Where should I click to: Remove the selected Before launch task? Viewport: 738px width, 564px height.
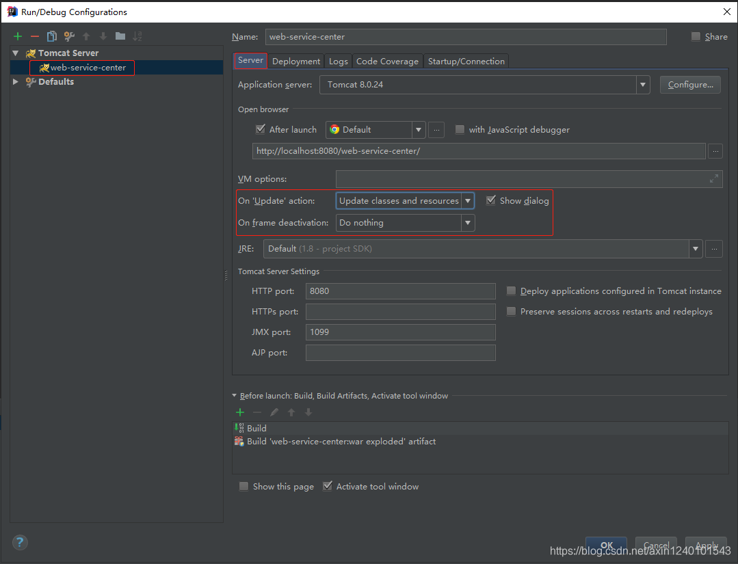257,412
